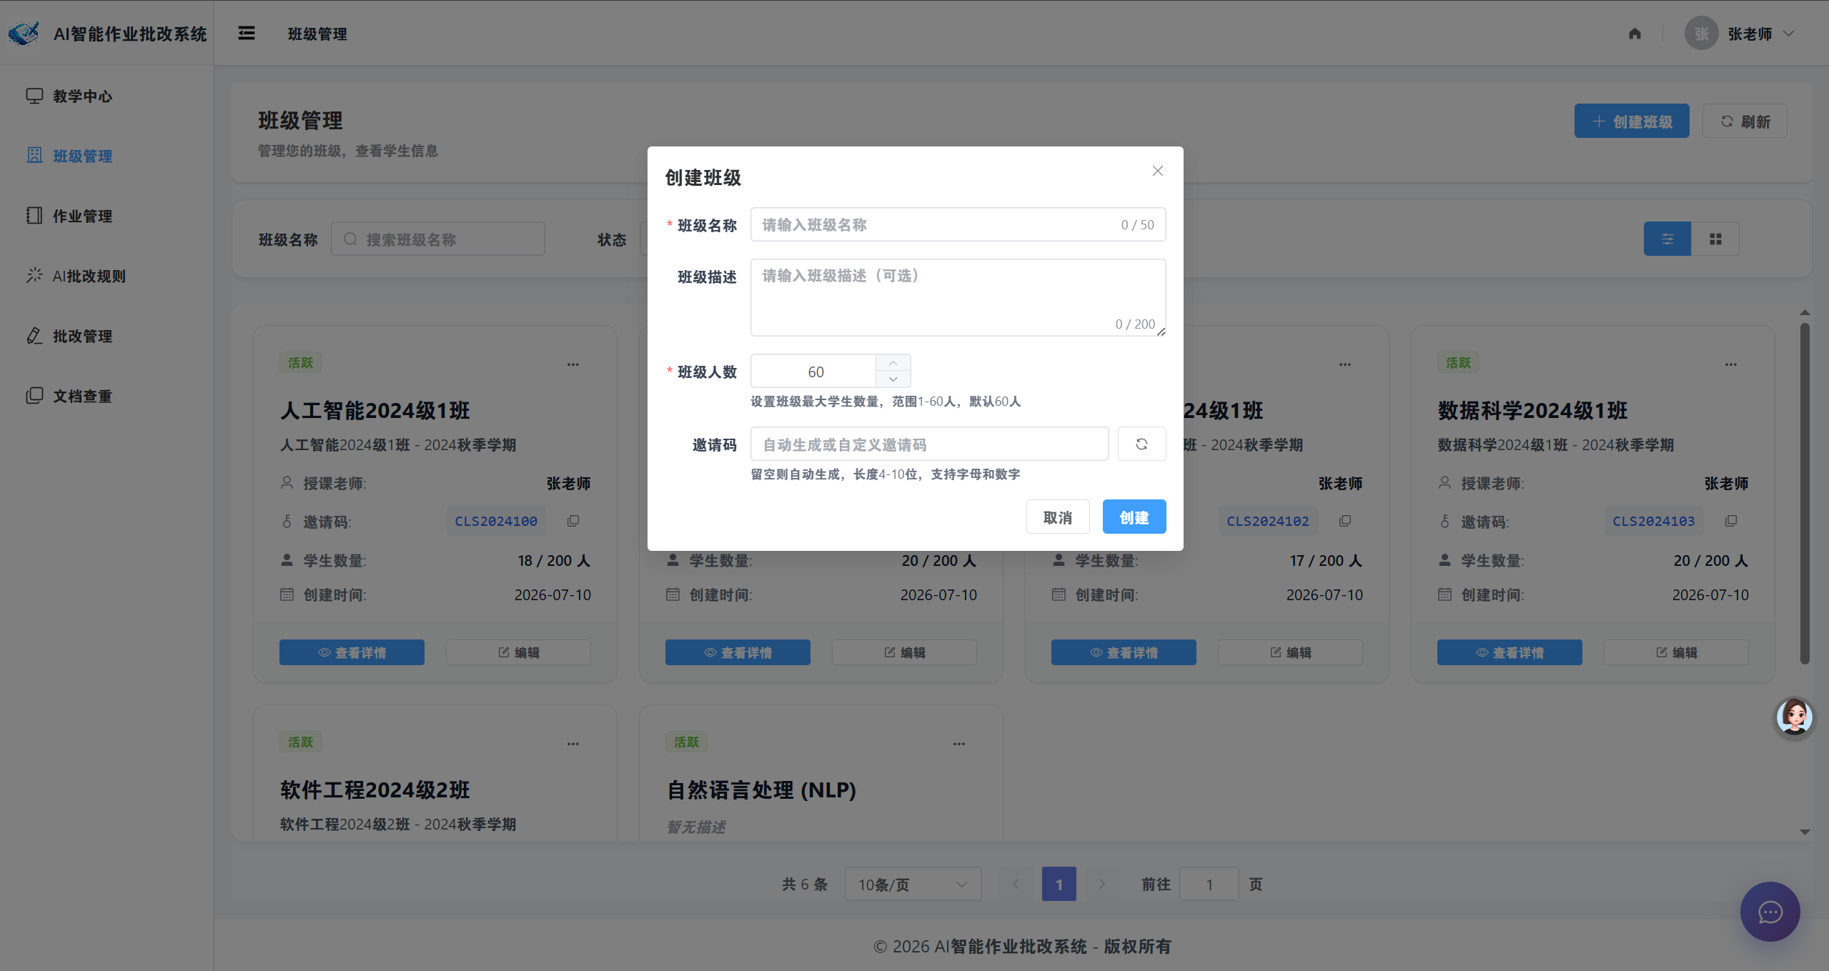Screen dimensions: 1829x971
Task: Click 查看详情 on 人工智能2024级1班 card
Action: (352, 652)
